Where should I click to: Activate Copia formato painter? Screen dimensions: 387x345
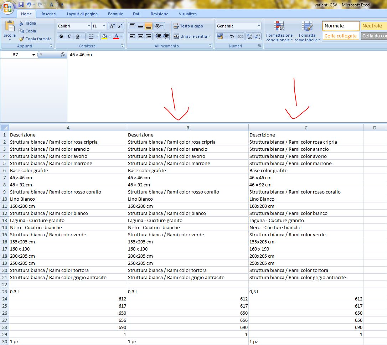35,39
